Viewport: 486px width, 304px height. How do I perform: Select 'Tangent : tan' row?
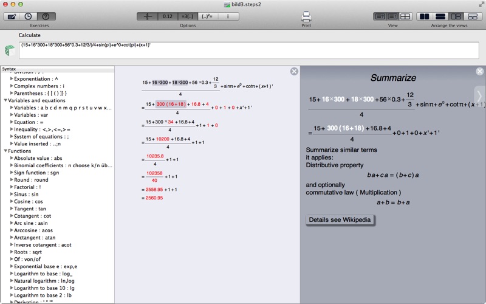tap(57, 209)
